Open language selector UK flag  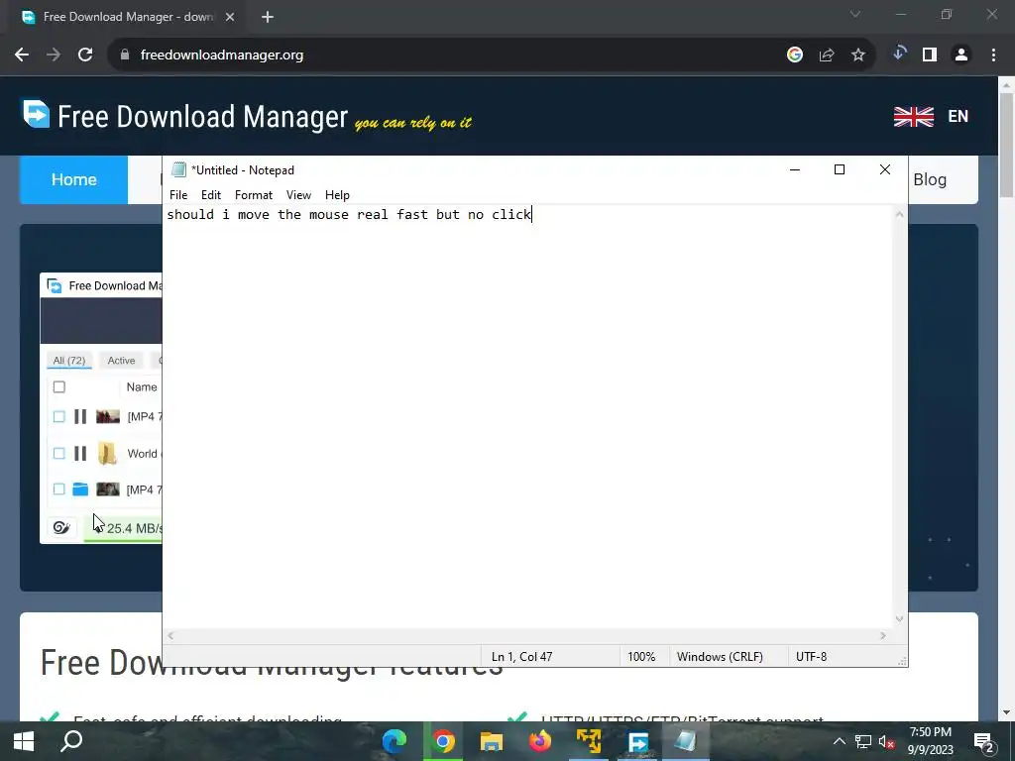pos(913,117)
